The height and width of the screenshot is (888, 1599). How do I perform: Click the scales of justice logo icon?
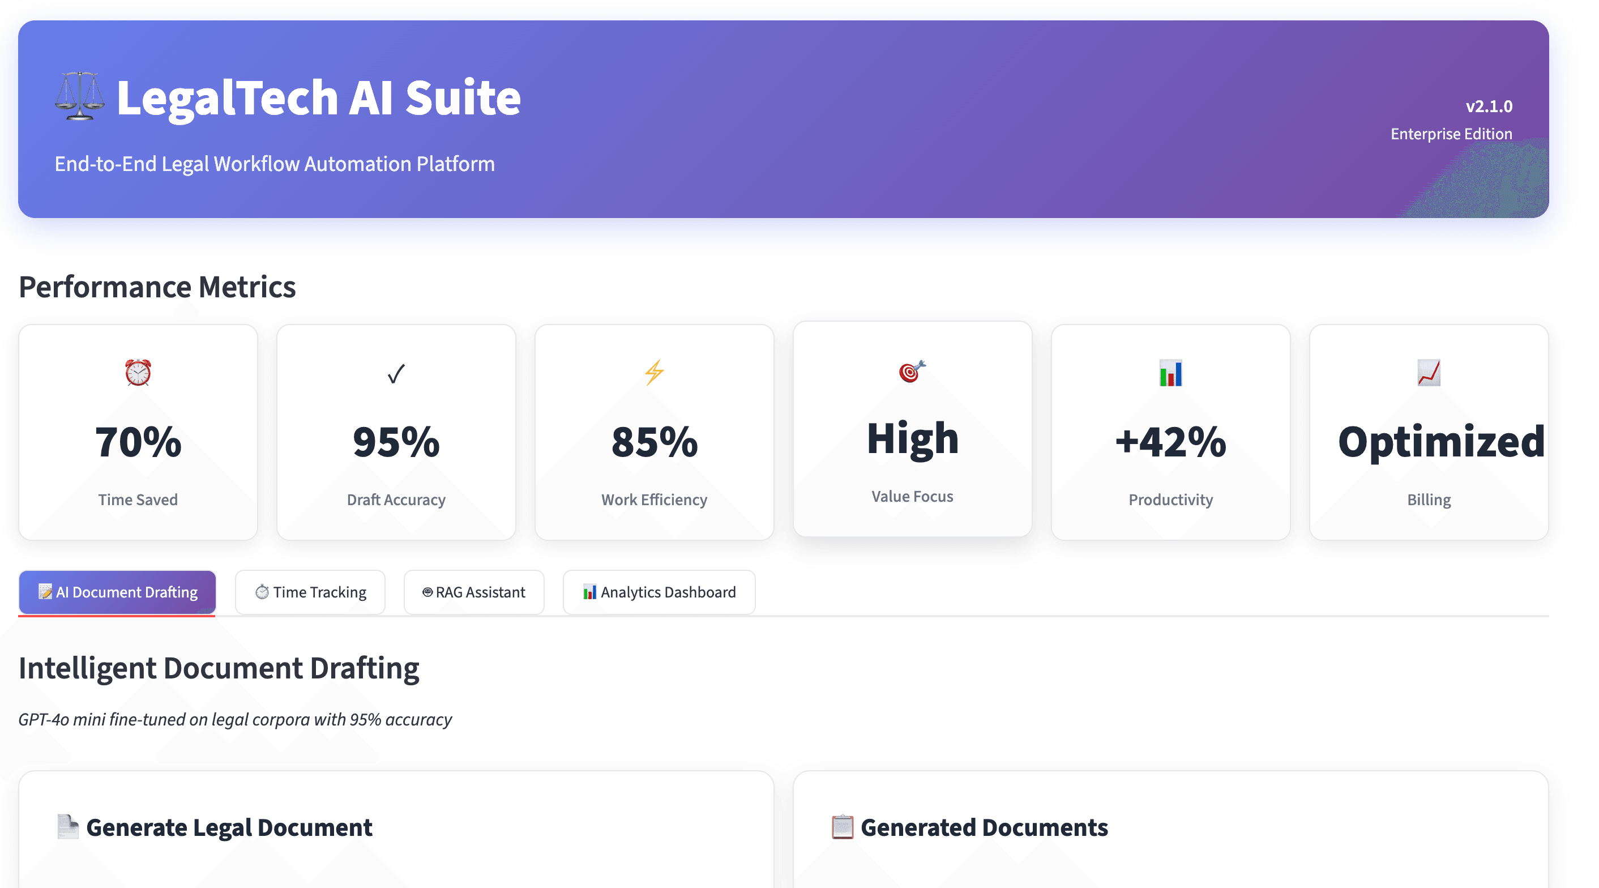[79, 96]
